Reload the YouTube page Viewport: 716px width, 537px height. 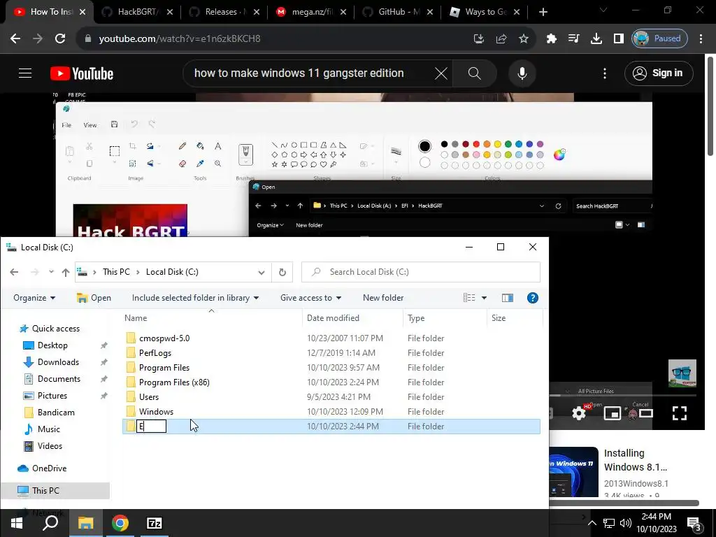click(60, 39)
